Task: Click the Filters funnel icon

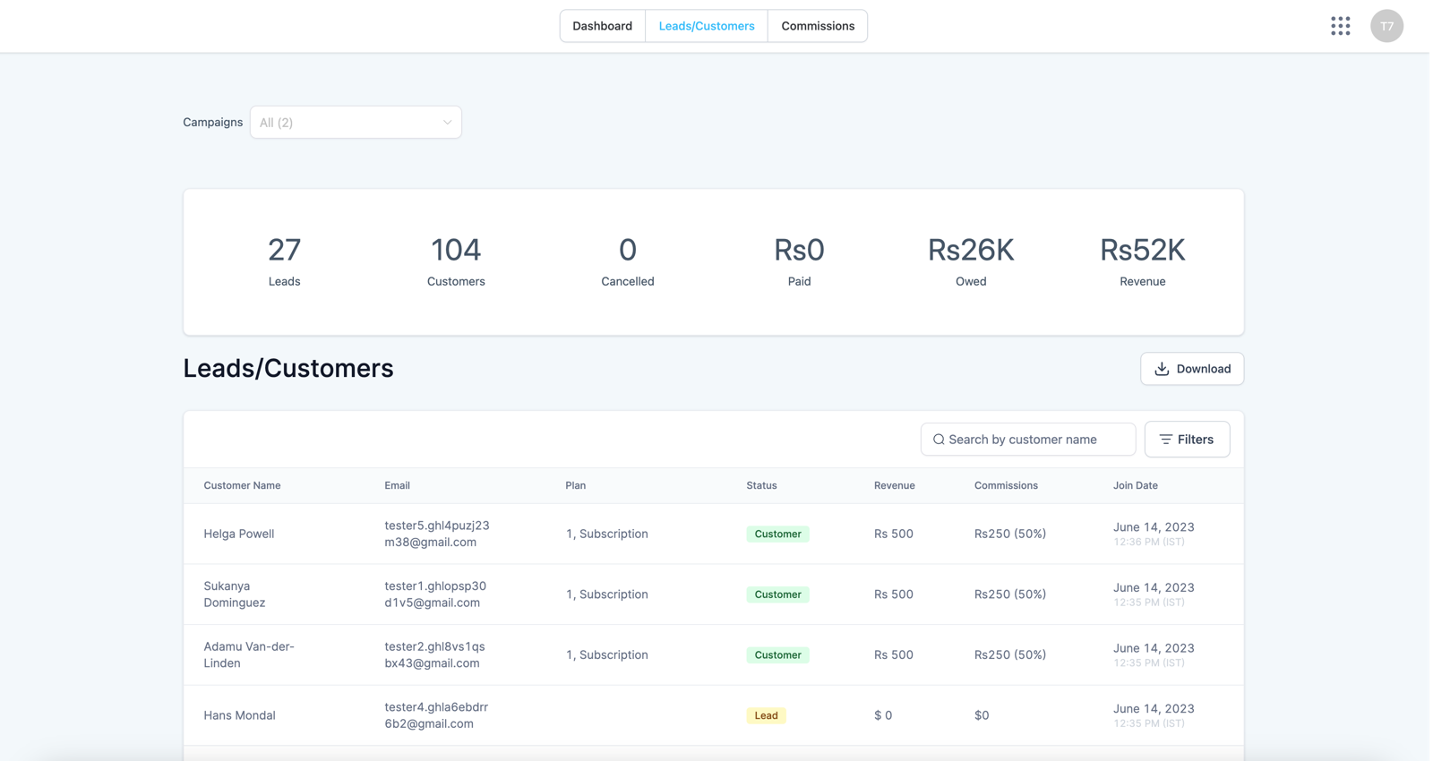Action: 1165,440
